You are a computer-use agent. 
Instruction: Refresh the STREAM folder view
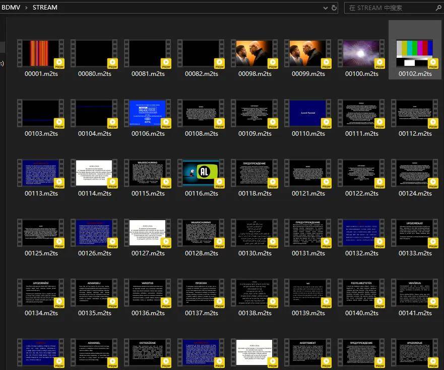(x=334, y=8)
